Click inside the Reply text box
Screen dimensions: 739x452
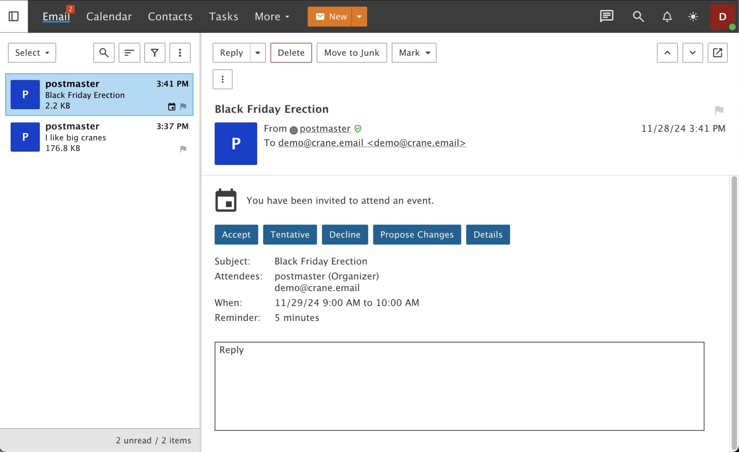tap(459, 386)
